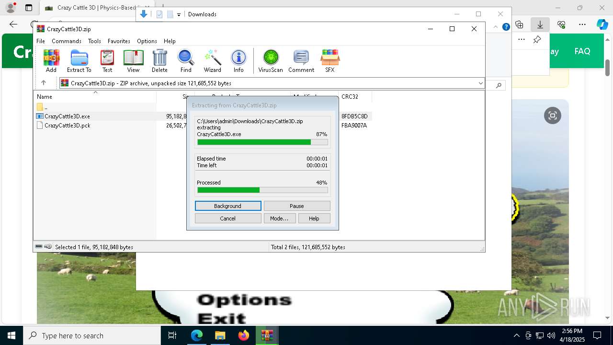Open the Help menu in WinRAR
This screenshot has width=613, height=345.
point(170,41)
